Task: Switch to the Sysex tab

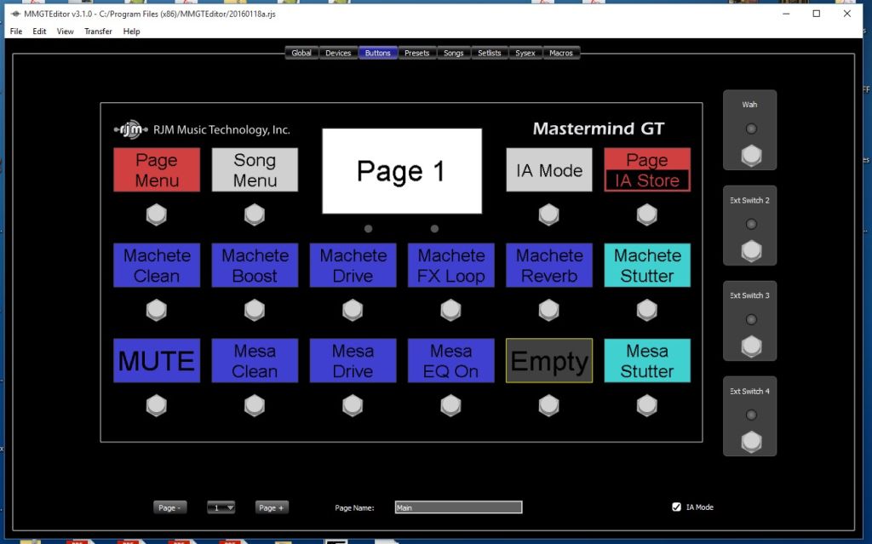Action: (x=525, y=53)
